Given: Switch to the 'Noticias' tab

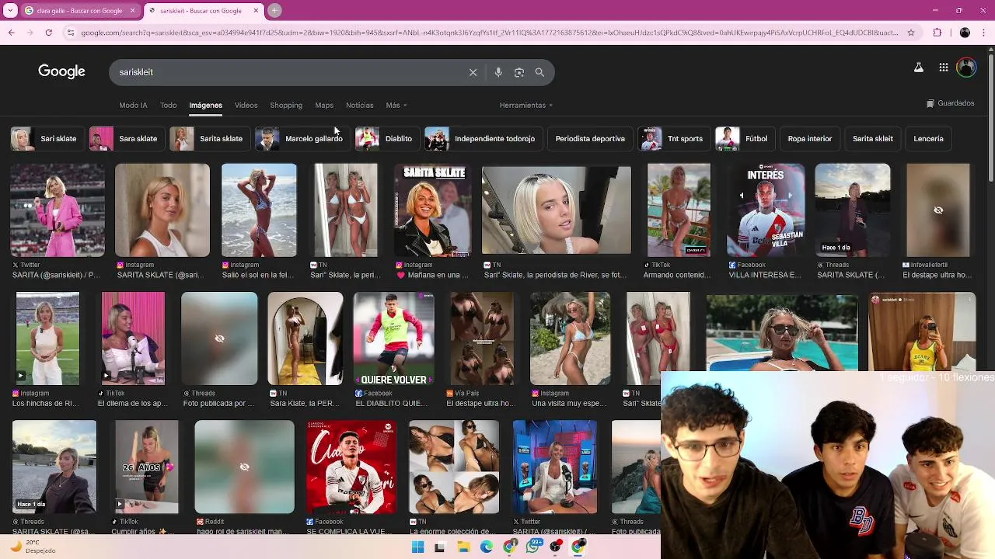Looking at the screenshot, I should pyautogui.click(x=359, y=106).
